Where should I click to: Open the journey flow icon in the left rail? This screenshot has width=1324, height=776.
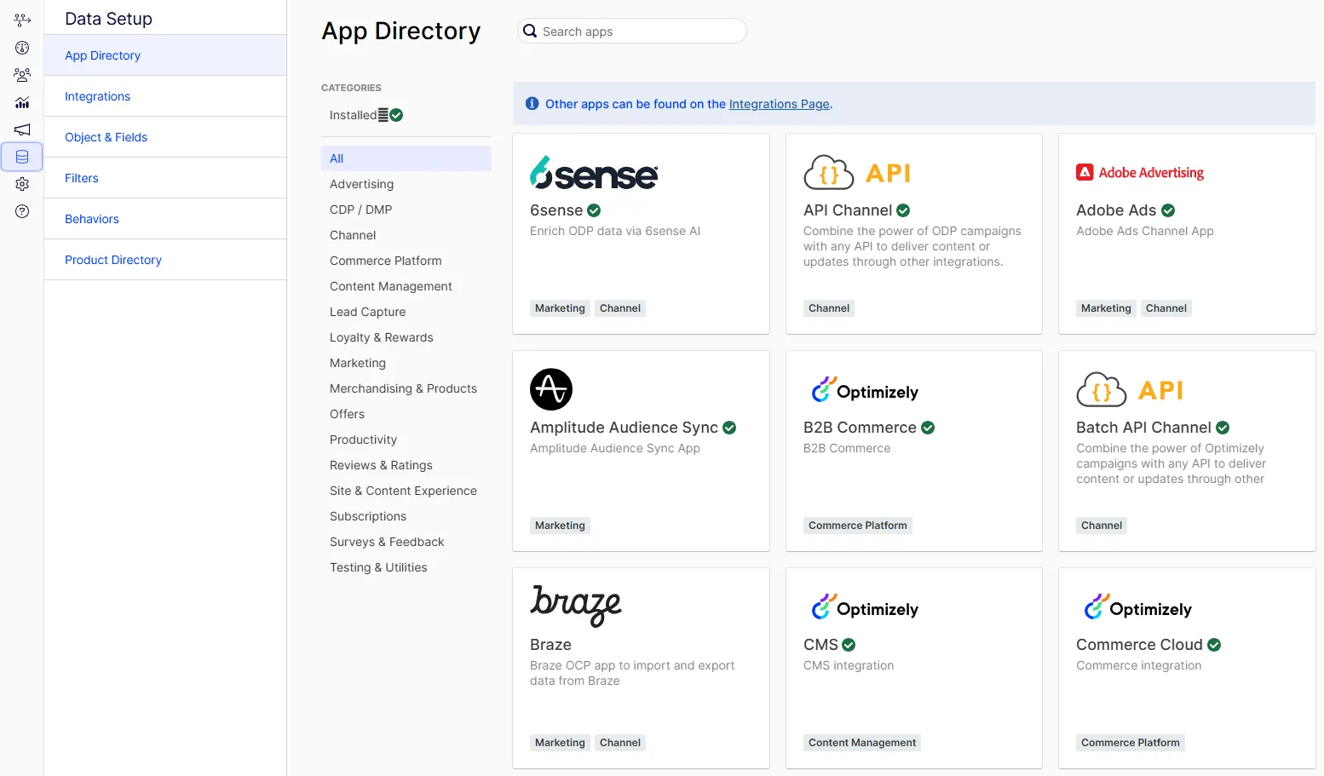22,20
